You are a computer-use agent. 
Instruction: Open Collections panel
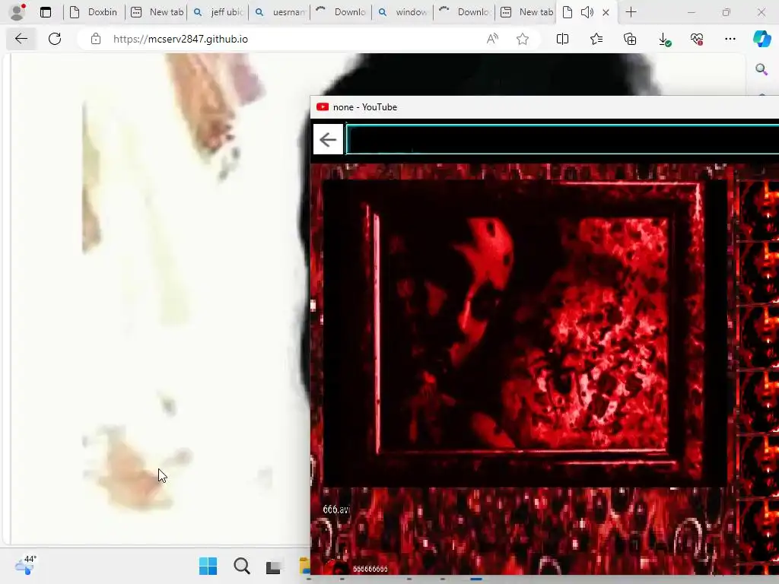630,39
